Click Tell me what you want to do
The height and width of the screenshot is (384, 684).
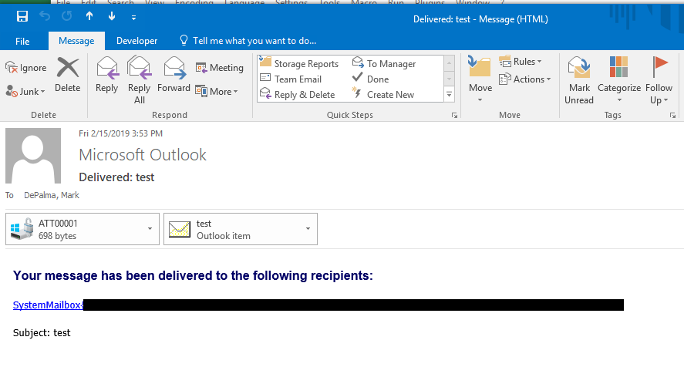[x=248, y=41]
